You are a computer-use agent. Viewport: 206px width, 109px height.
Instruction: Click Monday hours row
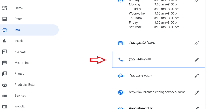[154, 5]
